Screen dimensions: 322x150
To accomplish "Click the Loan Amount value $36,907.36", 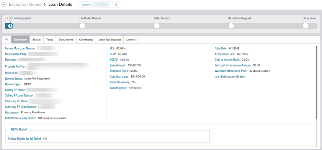I will (134, 65).
